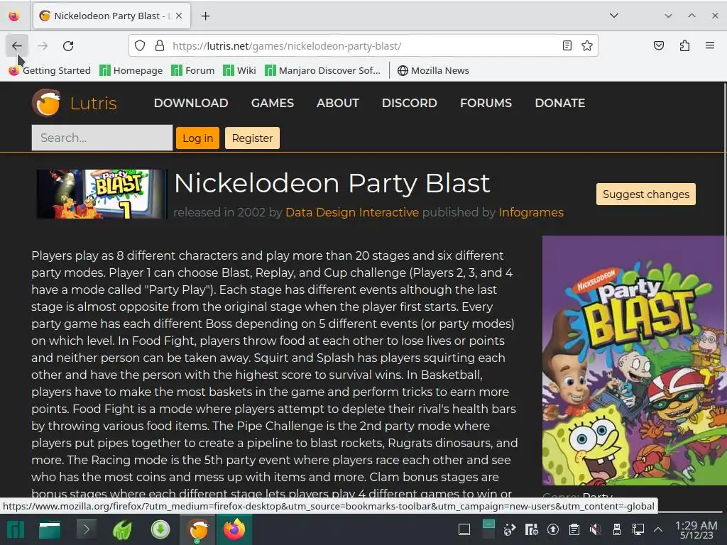Close the Nickelodeon Party Blast tab
Screen dimensions: 727x545
pos(179,16)
